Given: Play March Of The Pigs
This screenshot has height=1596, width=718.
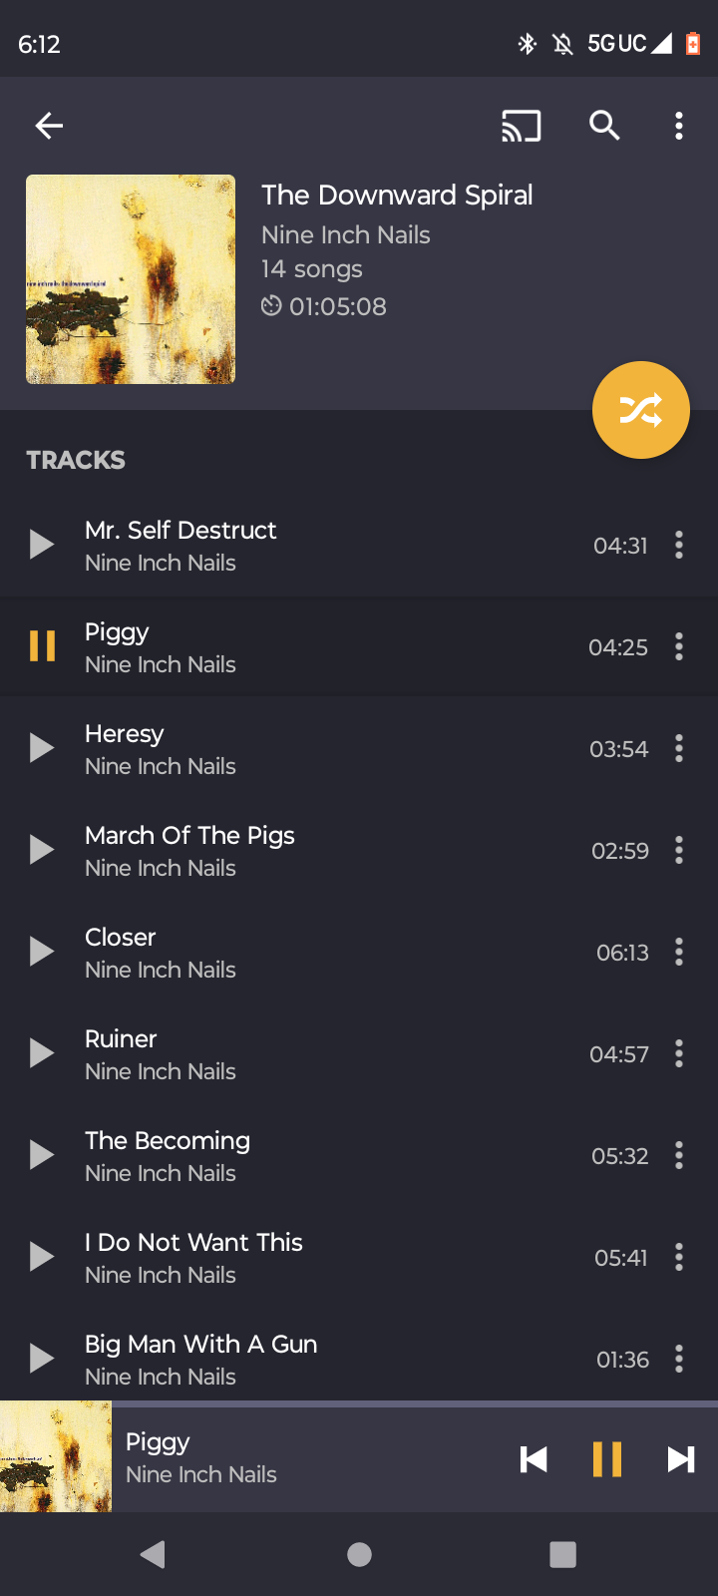Looking at the screenshot, I should pyautogui.click(x=42, y=850).
